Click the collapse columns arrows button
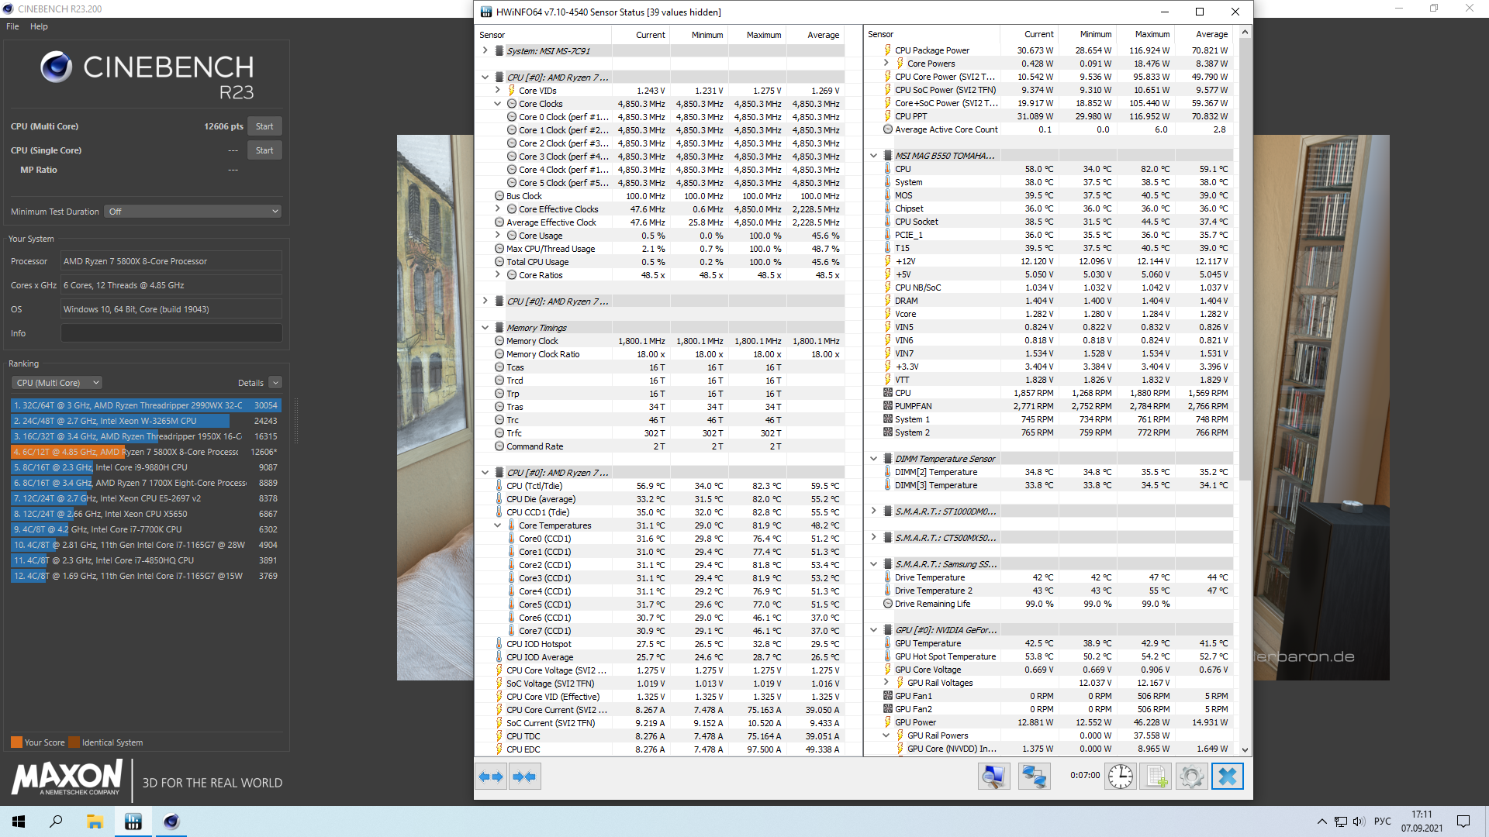This screenshot has width=1489, height=837. [525, 777]
